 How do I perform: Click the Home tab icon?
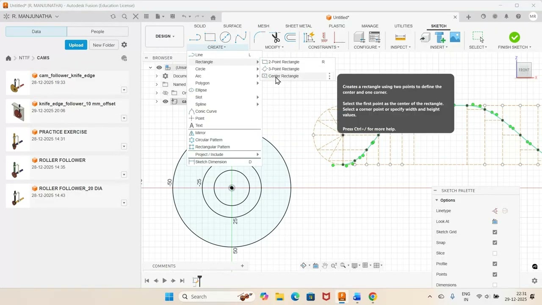pyautogui.click(x=213, y=17)
